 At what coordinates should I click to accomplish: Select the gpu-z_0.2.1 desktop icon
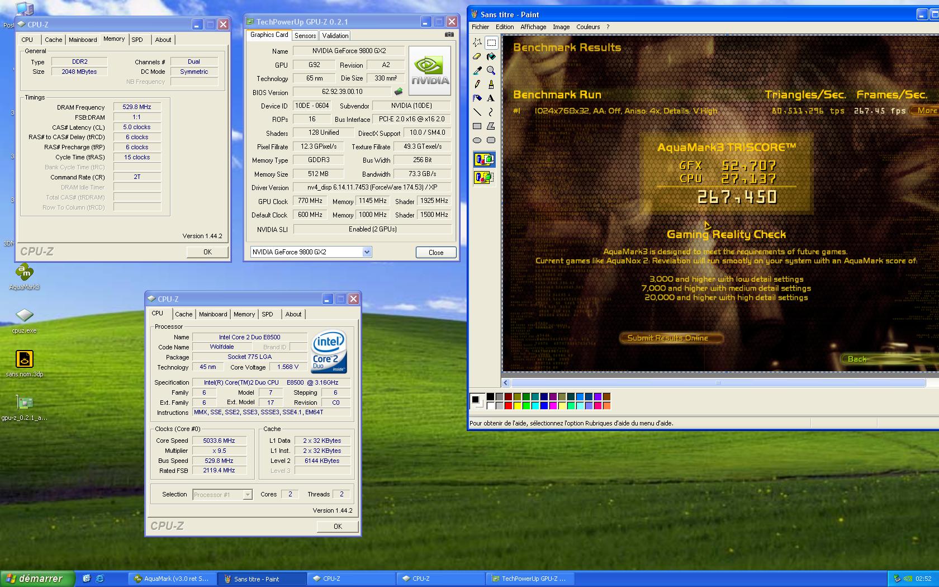24,407
